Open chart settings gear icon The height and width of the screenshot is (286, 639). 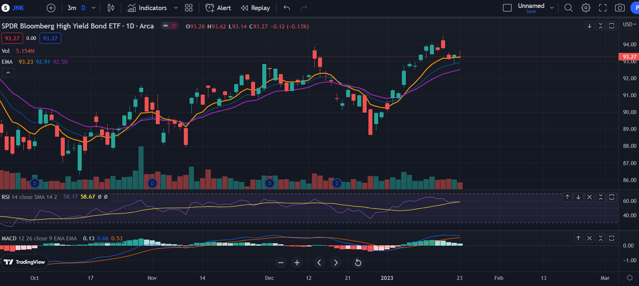coord(586,8)
